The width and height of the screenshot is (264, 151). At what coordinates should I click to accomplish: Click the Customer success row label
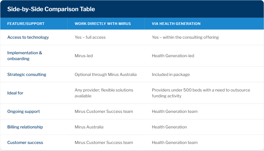pyautogui.click(x=25, y=142)
